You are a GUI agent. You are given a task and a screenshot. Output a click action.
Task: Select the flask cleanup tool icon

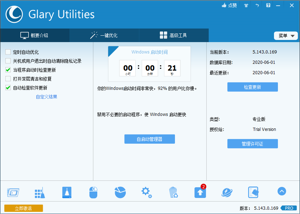(x=66, y=192)
